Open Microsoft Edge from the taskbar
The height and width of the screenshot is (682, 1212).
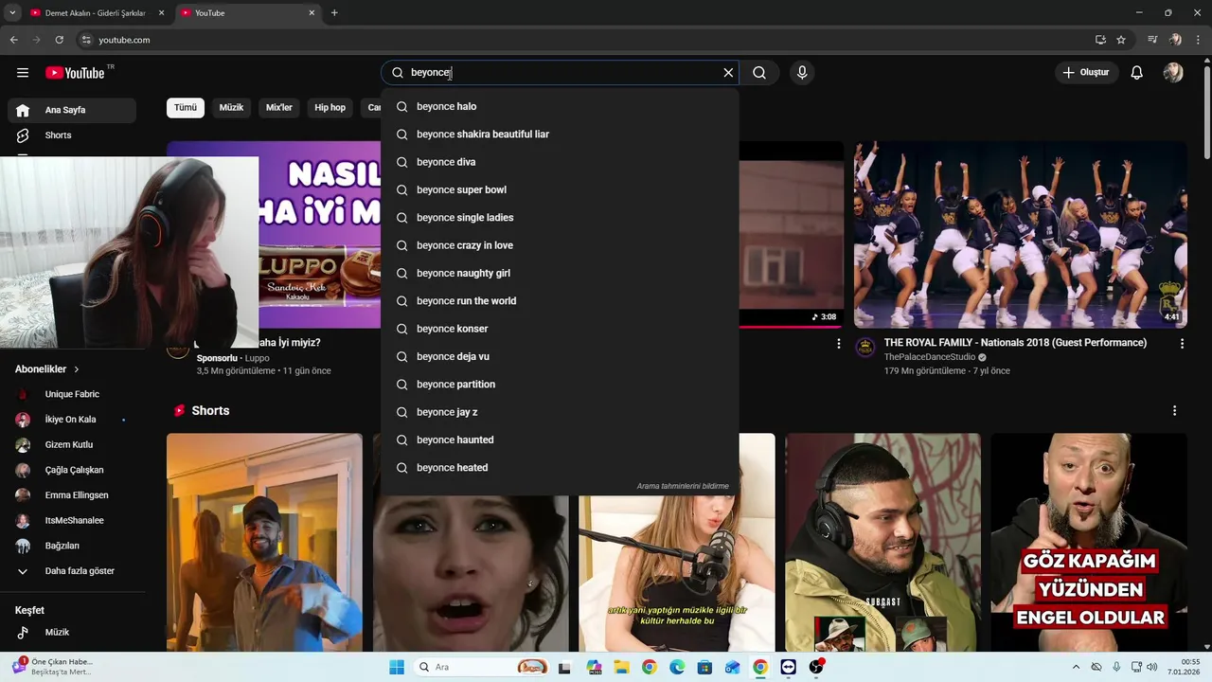(677, 667)
